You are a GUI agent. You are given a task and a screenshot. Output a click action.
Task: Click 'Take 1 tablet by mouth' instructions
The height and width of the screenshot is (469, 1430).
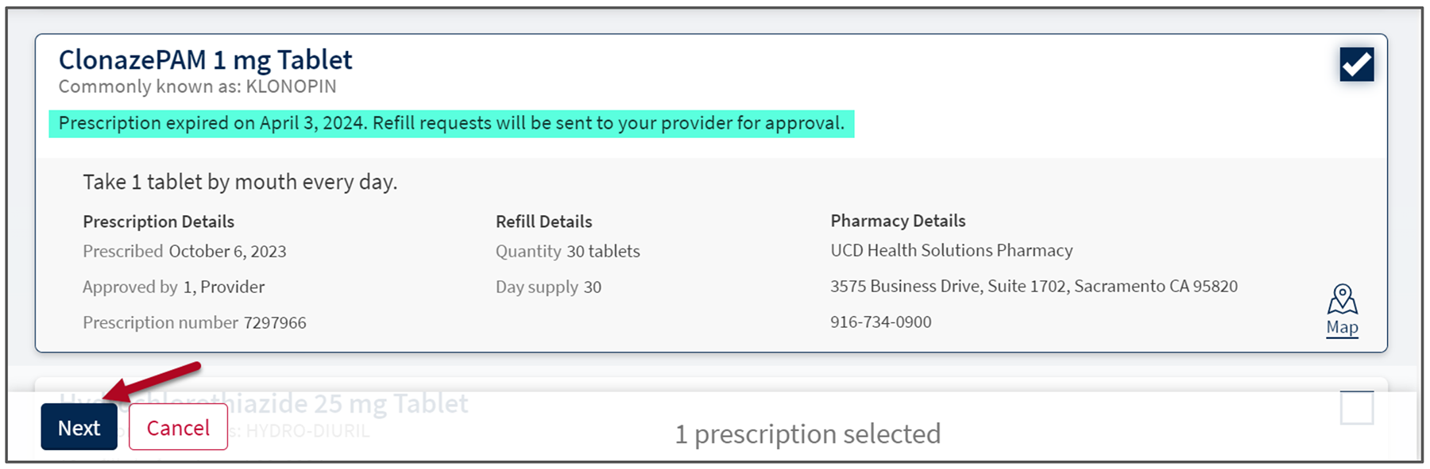click(240, 182)
